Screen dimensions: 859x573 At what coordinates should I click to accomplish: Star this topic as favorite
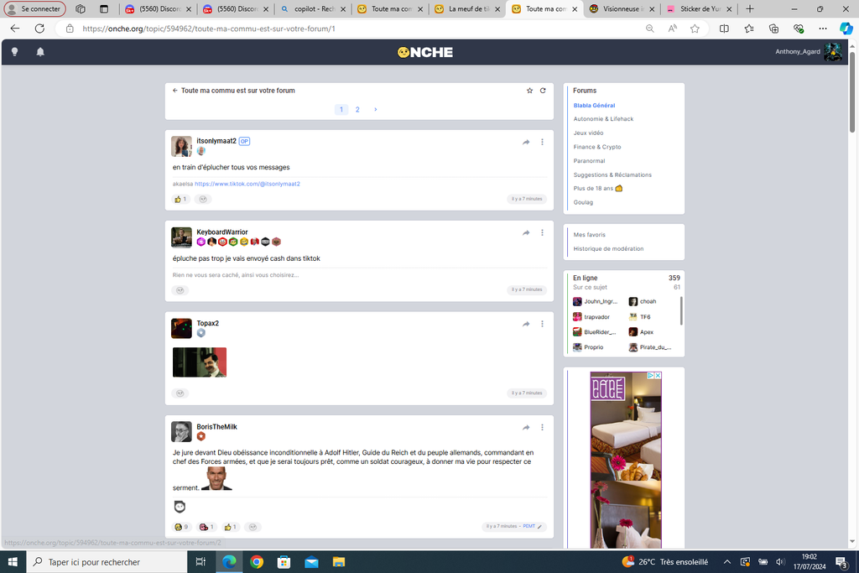click(x=529, y=91)
